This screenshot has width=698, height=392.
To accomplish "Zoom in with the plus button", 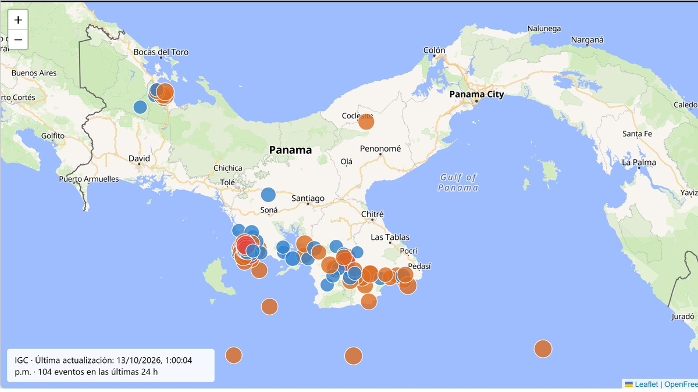I will pyautogui.click(x=18, y=20).
